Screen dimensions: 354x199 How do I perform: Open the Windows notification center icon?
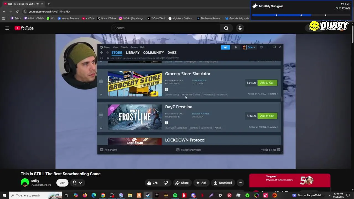(348, 195)
